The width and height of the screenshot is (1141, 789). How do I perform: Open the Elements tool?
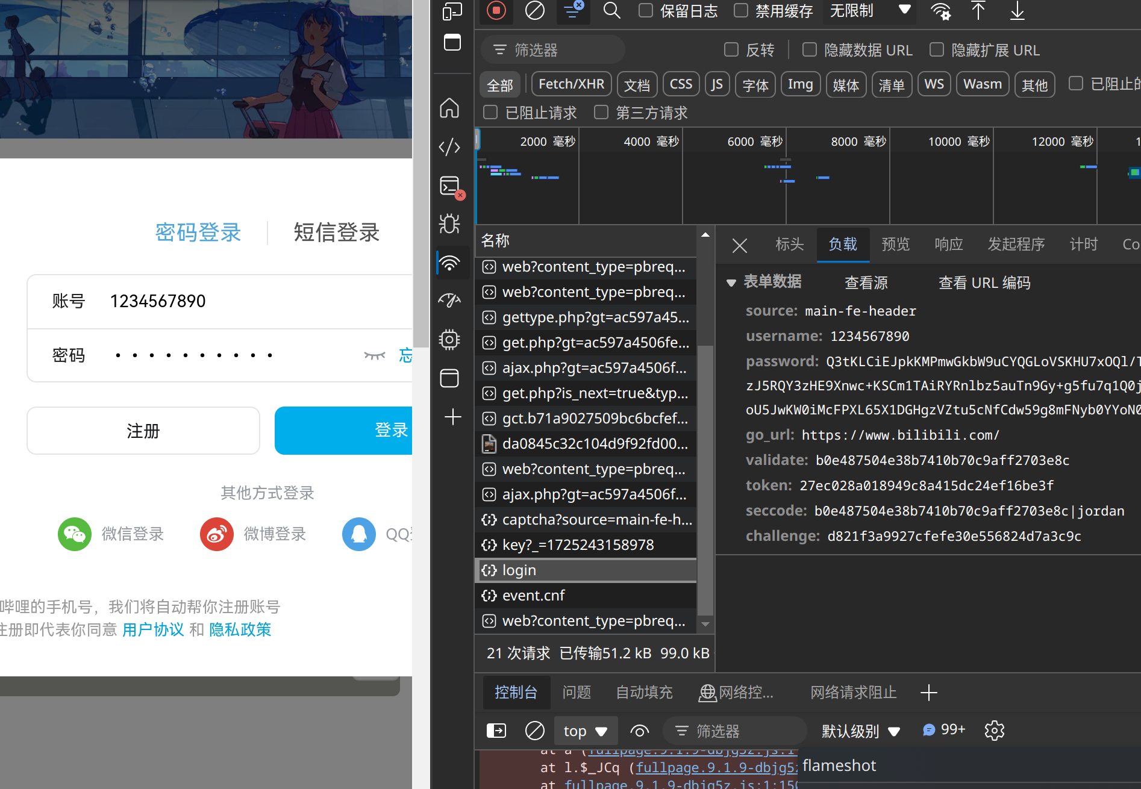coord(449,147)
